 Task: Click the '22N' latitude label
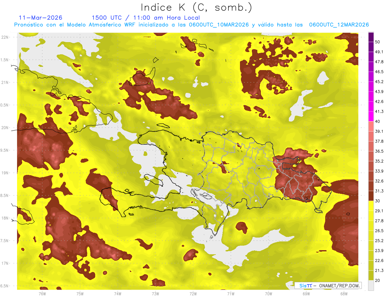(x=5, y=37)
